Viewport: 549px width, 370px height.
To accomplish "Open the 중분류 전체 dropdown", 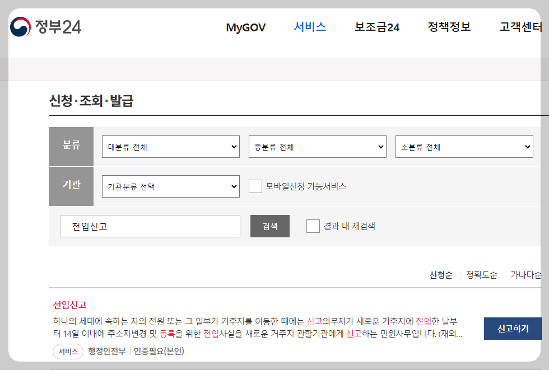I will coord(318,146).
